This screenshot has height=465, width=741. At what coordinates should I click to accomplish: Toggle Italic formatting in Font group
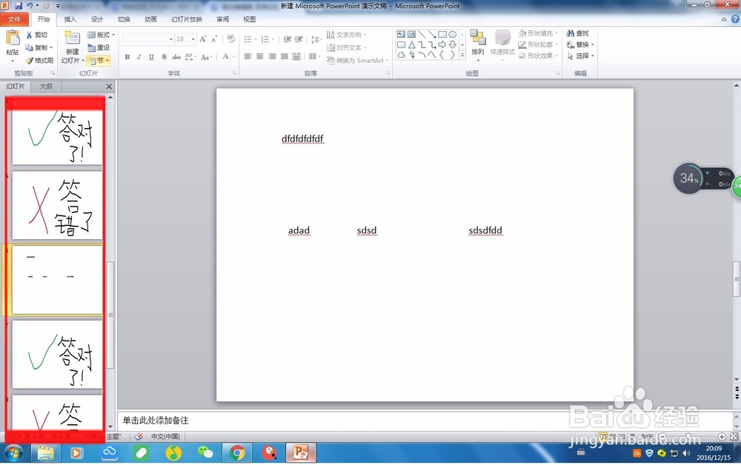coord(139,56)
